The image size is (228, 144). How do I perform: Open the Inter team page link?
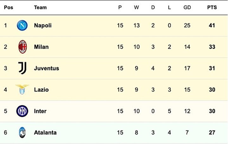[40, 111]
